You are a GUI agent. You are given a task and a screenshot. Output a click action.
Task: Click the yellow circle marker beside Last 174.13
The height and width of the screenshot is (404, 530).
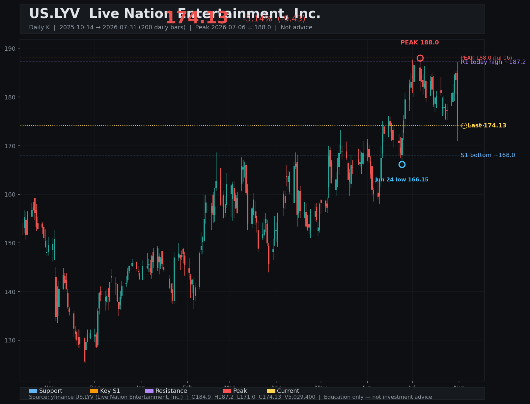click(464, 126)
